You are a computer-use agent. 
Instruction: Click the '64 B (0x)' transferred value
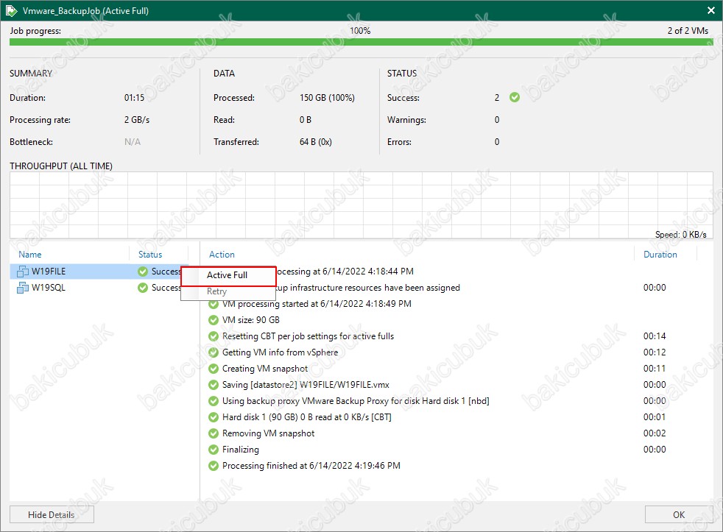click(315, 142)
